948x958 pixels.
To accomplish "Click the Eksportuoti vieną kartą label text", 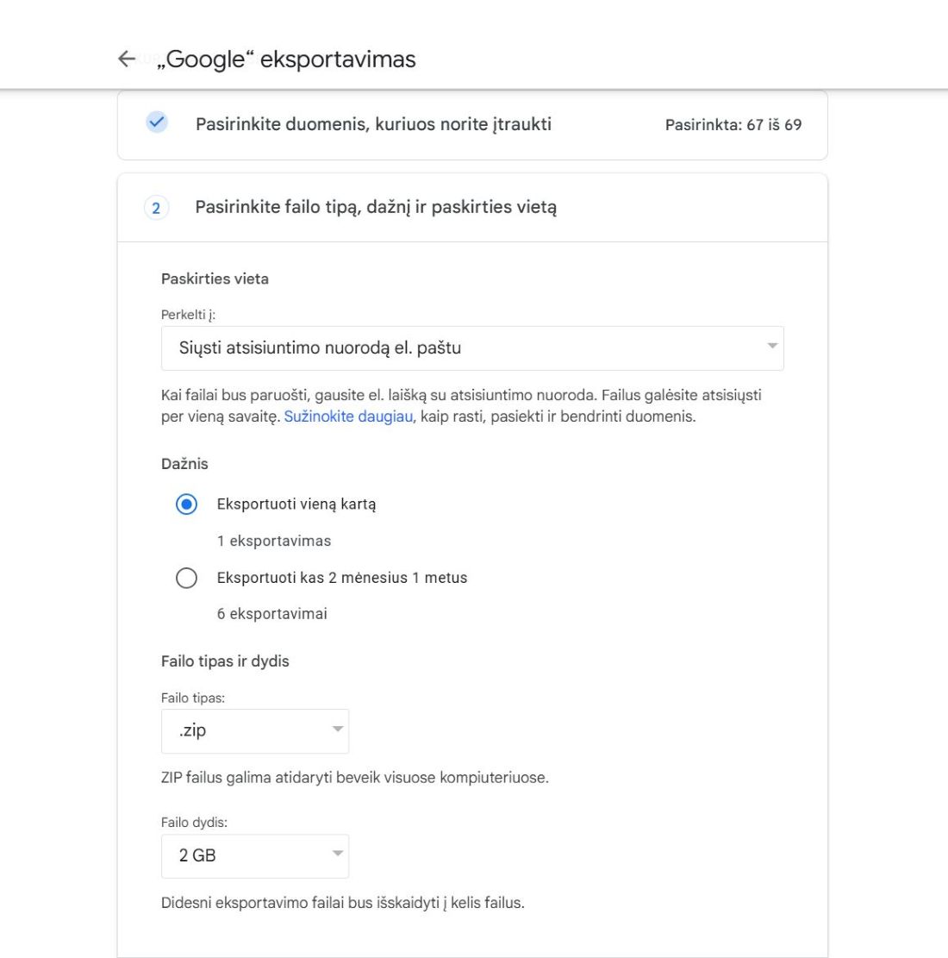I will point(296,504).
